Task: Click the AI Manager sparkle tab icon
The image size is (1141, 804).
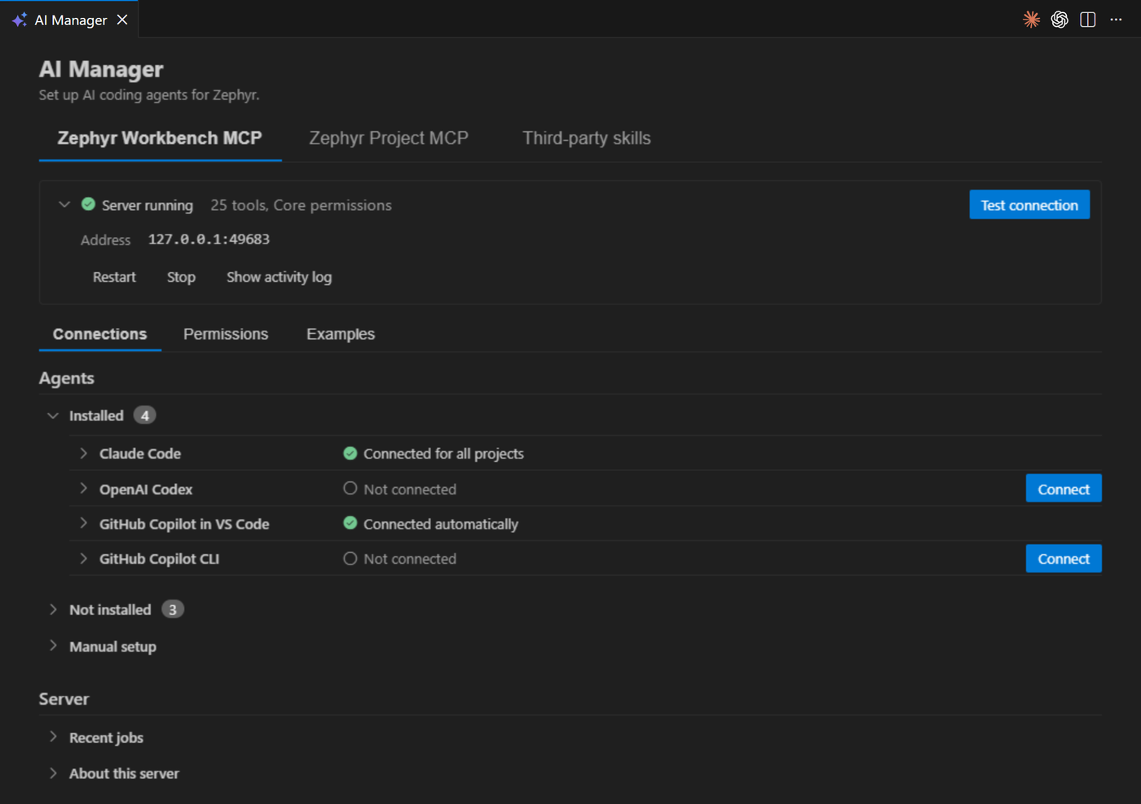Action: (20, 20)
